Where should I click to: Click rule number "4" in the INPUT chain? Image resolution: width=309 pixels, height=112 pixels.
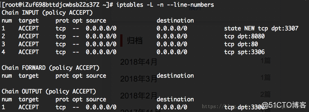pyautogui.click(x=3, y=52)
